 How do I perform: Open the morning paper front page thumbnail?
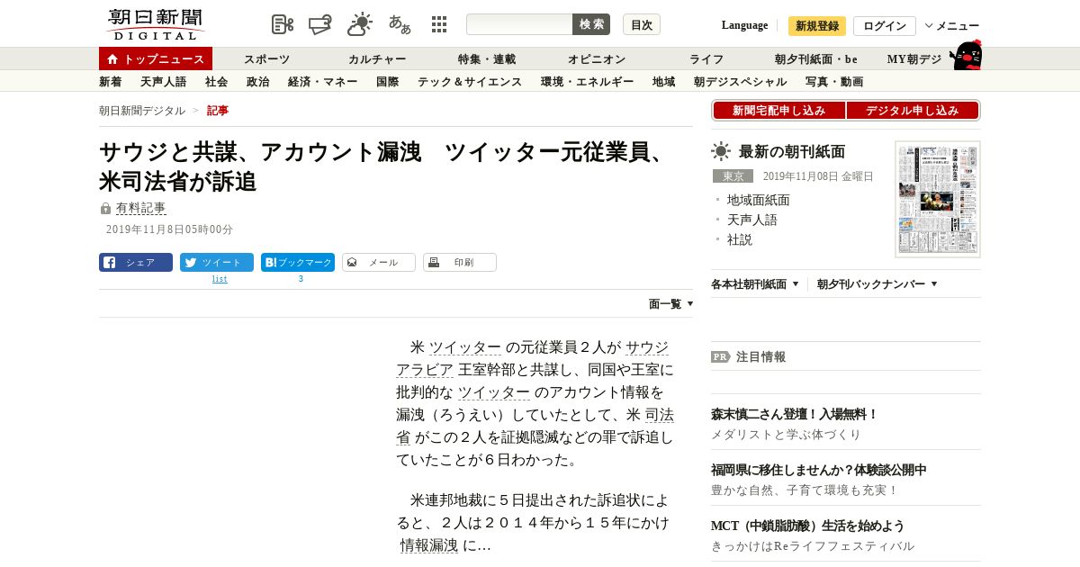pyautogui.click(x=938, y=199)
